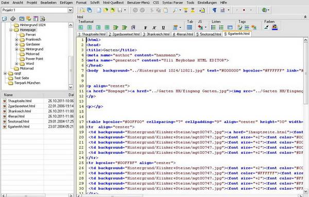Open the save icon dropdown arrow

[x=125, y=10]
